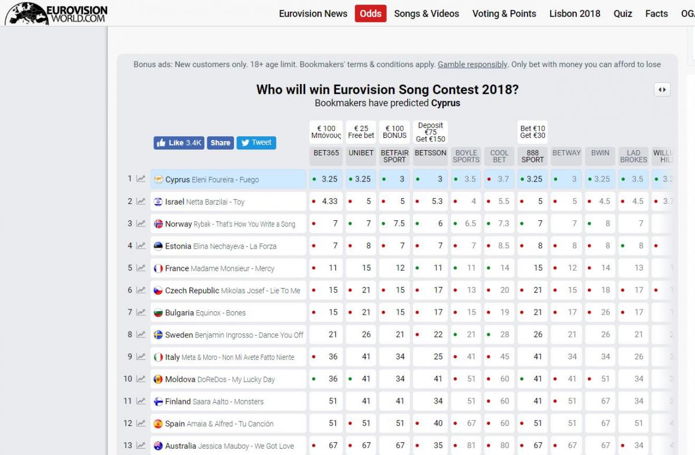Open trend chart icon for Italy row
The width and height of the screenshot is (695, 455).
[141, 356]
